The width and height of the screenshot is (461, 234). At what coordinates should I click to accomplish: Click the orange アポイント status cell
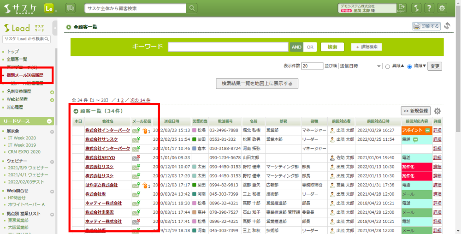click(415, 131)
